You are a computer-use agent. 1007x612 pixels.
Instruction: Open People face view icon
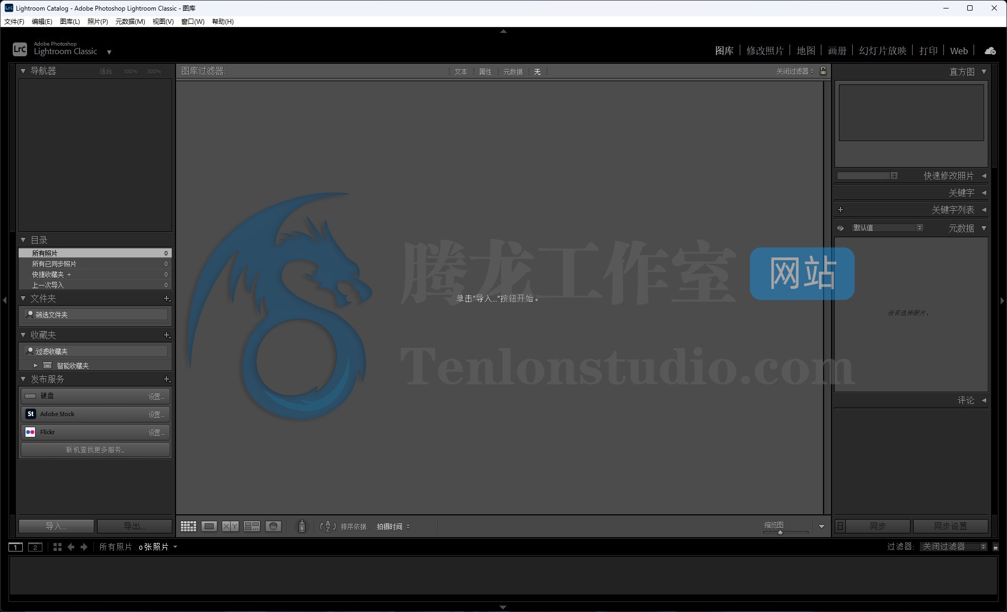point(273,527)
